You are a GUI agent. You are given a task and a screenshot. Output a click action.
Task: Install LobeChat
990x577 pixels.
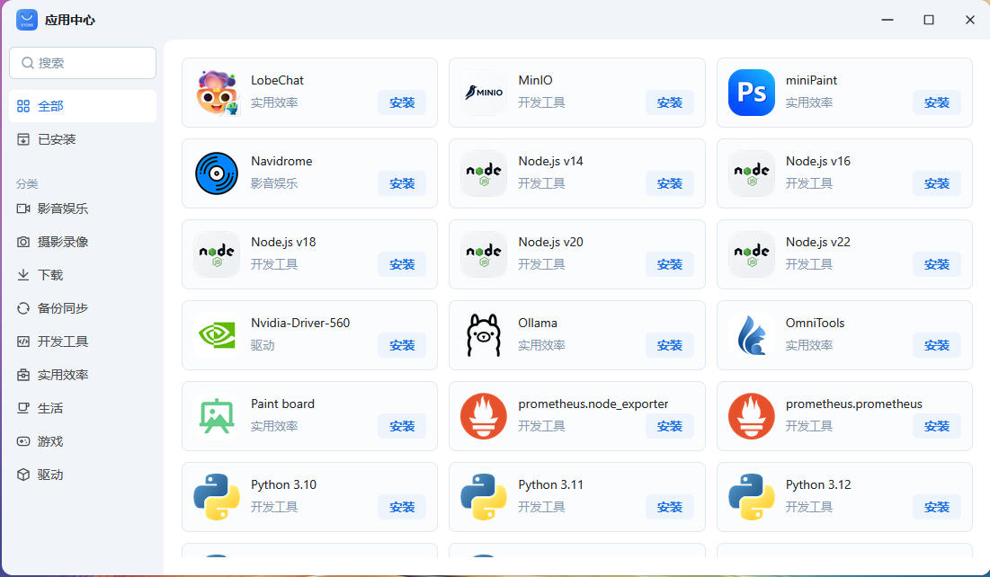click(402, 102)
